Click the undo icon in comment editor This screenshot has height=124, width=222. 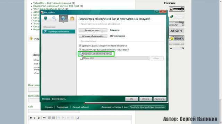click(59, 118)
